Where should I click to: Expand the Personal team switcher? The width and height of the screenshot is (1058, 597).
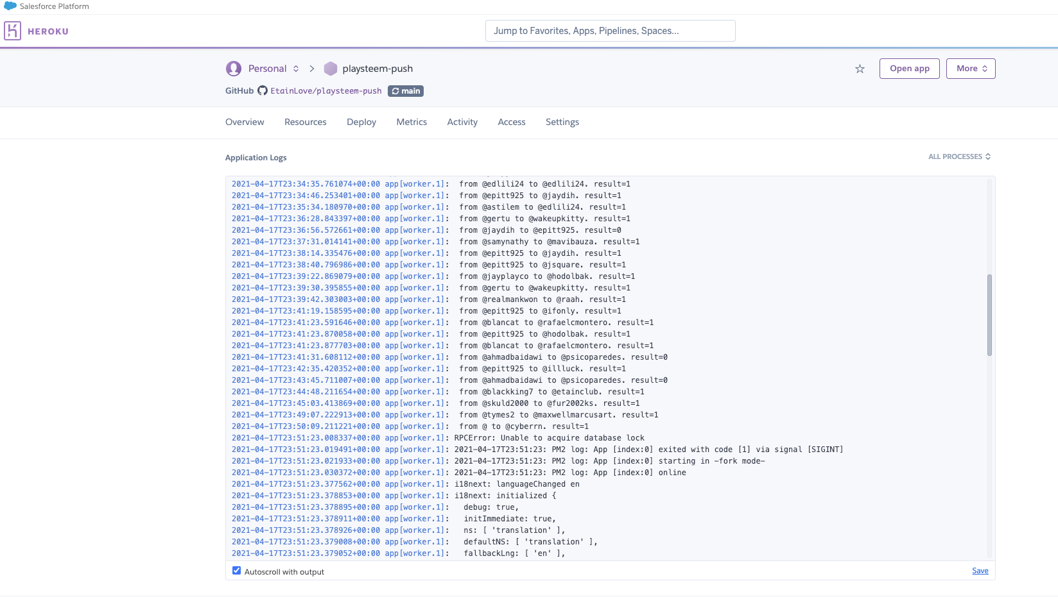274,69
